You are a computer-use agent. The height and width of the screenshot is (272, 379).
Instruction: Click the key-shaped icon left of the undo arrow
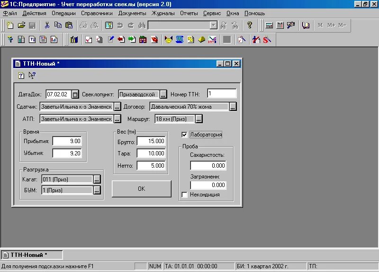(109, 25)
